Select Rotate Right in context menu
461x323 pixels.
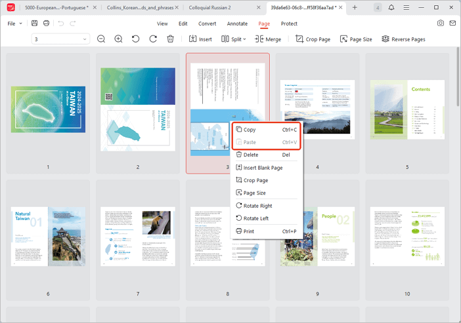pos(257,206)
